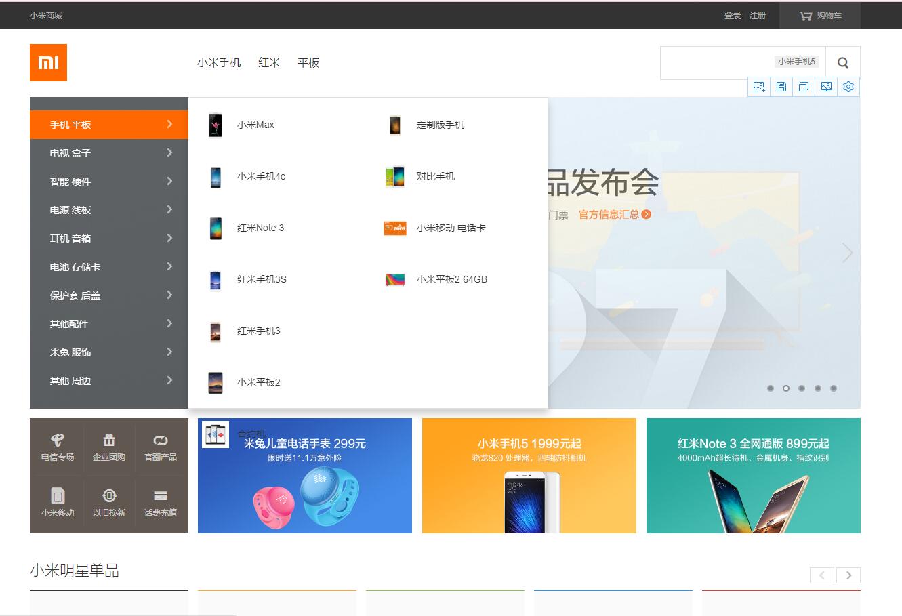
Task: Click the copy overlapping squares icon
Action: coord(804,87)
